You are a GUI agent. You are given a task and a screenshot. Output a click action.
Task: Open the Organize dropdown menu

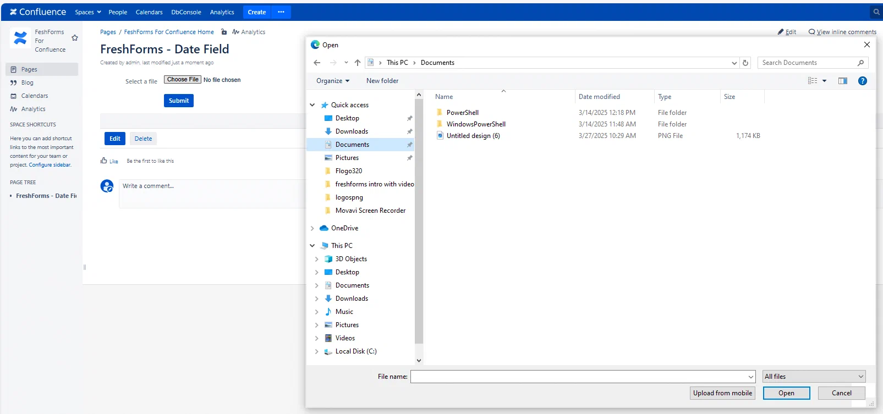(x=333, y=81)
